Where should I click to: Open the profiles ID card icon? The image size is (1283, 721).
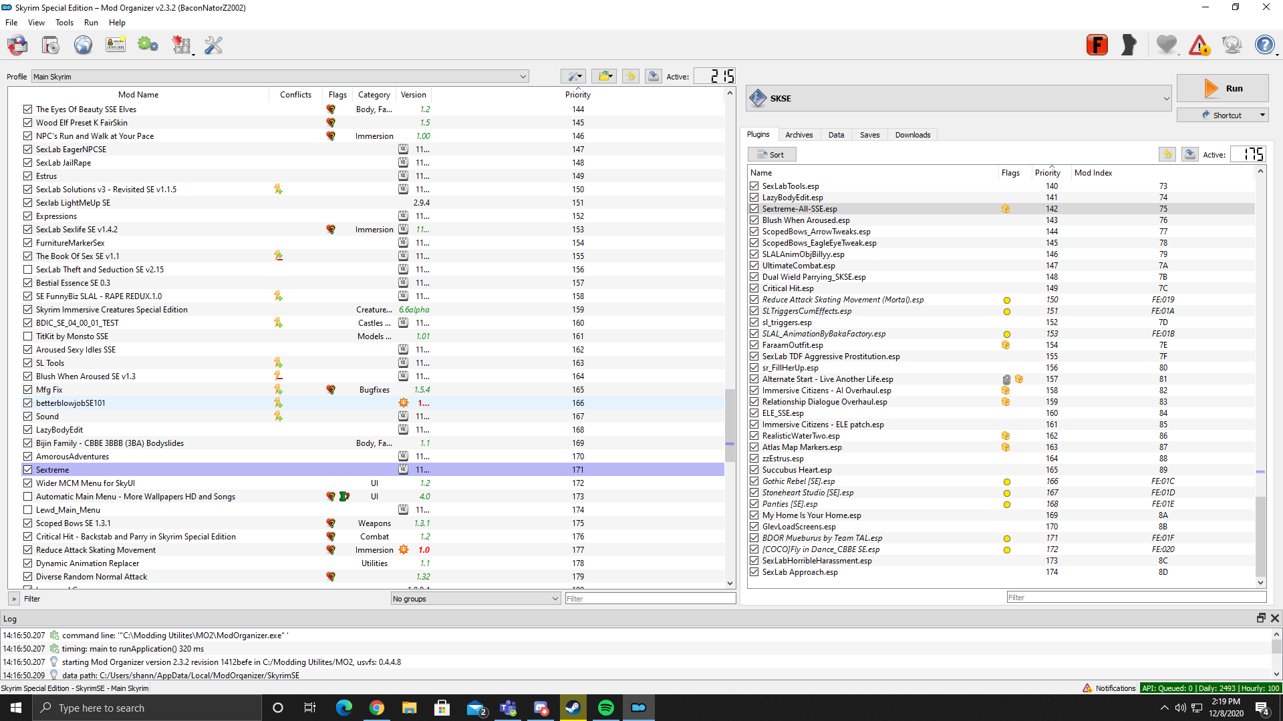(x=116, y=45)
